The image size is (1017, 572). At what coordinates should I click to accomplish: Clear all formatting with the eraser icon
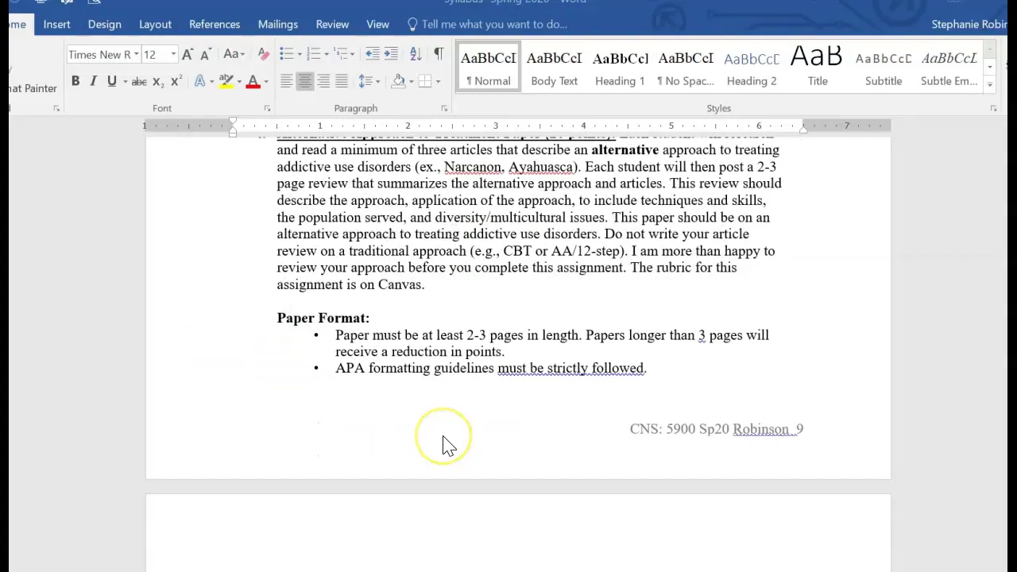(264, 54)
